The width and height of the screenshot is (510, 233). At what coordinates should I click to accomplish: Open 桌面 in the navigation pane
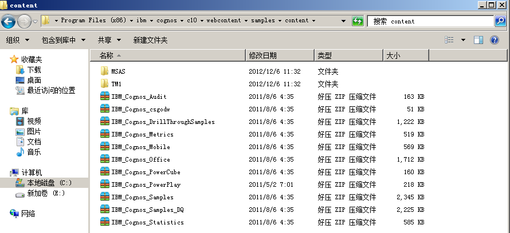coord(34,81)
